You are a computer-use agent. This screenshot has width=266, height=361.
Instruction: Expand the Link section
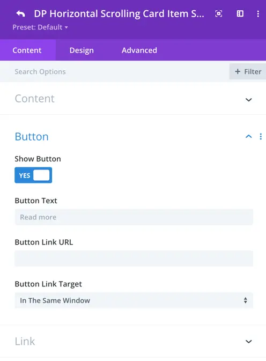pyautogui.click(x=133, y=341)
